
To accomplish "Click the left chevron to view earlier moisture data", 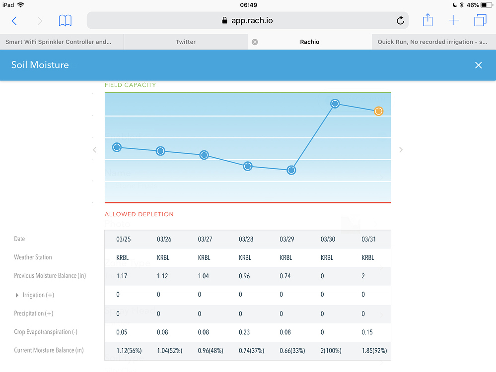I will pyautogui.click(x=94, y=149).
